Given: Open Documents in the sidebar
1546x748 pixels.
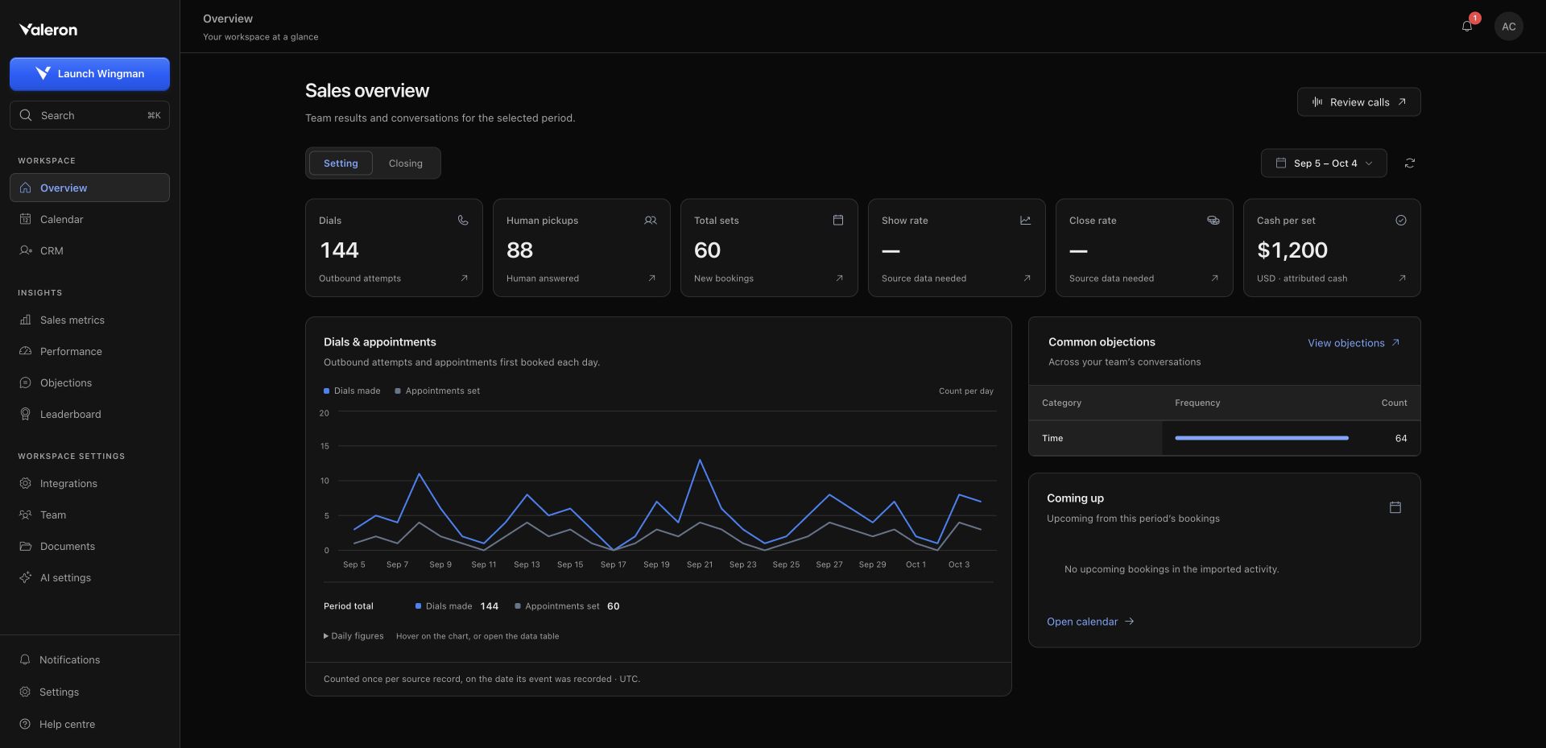Looking at the screenshot, I should tap(89, 546).
